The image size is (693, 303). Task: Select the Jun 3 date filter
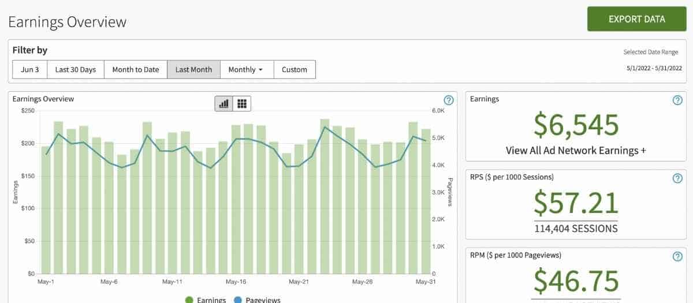[30, 70]
